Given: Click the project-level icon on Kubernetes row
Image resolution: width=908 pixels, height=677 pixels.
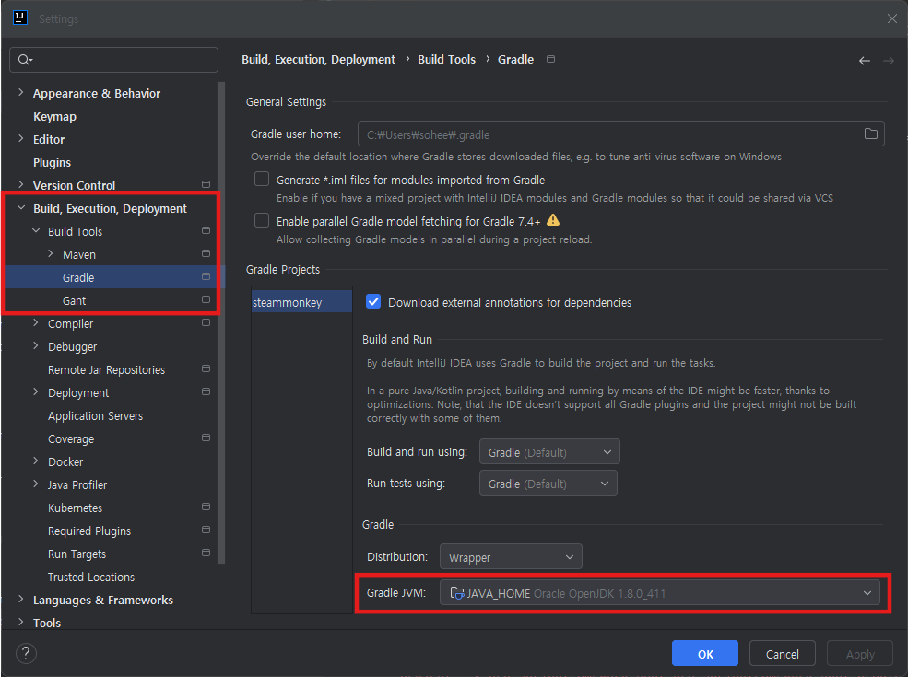Looking at the screenshot, I should (206, 507).
